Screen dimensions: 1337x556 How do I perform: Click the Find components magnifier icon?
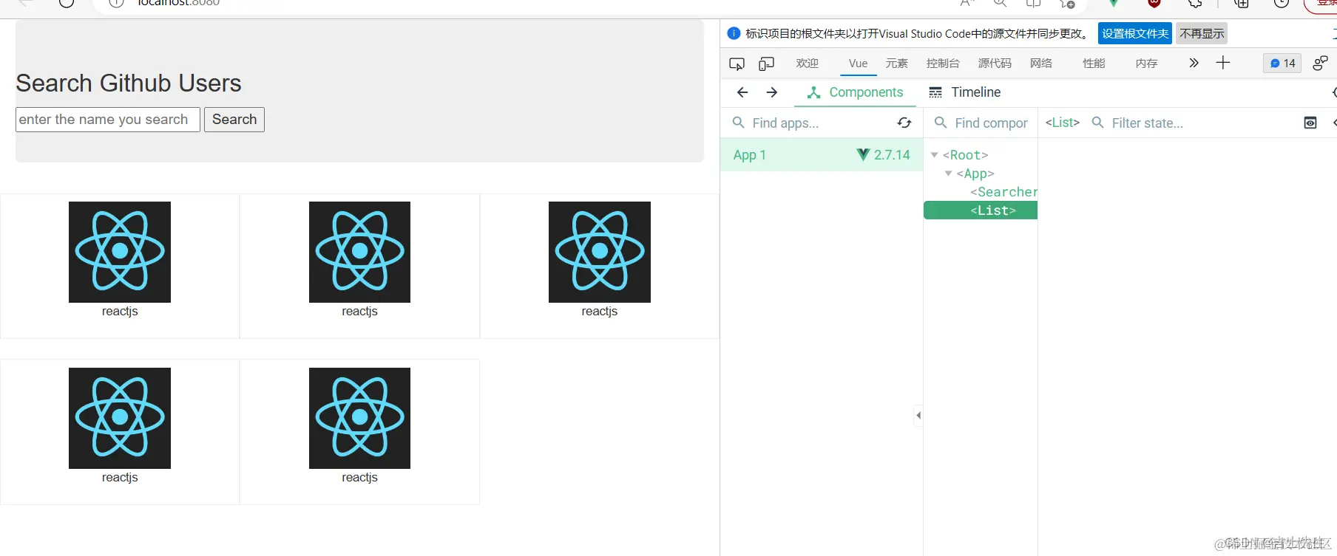point(941,123)
